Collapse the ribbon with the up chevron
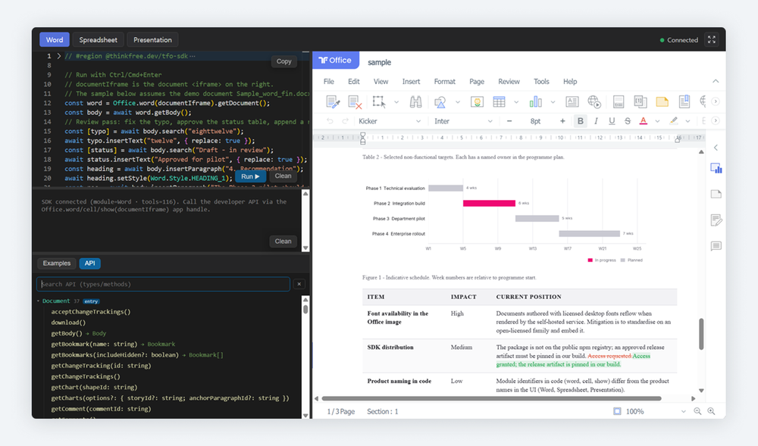This screenshot has height=446, width=758. point(716,81)
